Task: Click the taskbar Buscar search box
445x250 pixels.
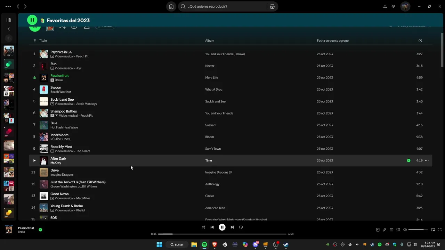Action: click(x=177, y=244)
